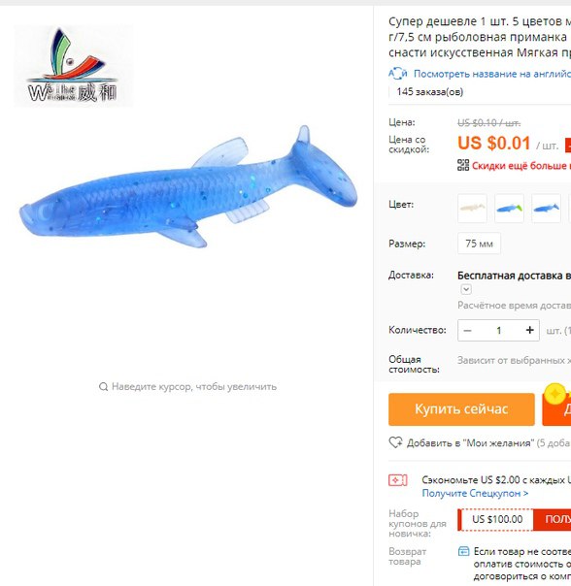Expand the delivery options dropdown arrow
Screen dimensions: 571x586
click(x=466, y=289)
